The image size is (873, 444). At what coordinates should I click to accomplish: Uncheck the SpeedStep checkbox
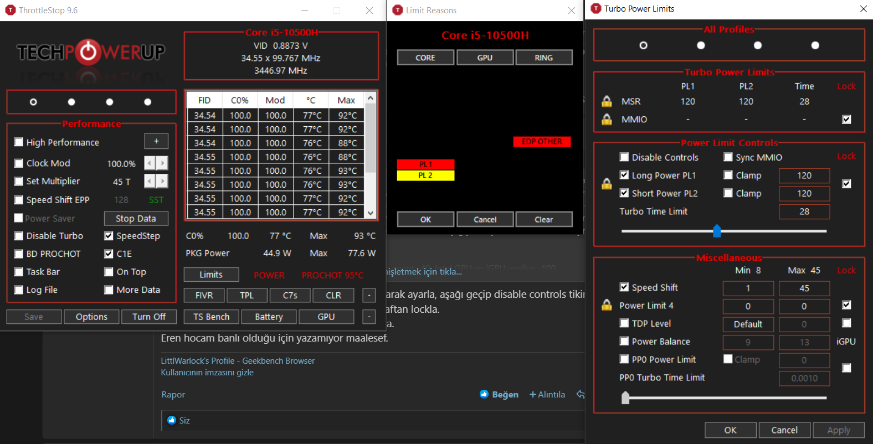tap(109, 236)
